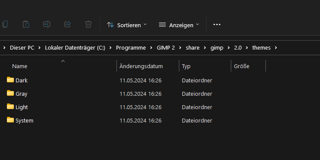This screenshot has height=160, width=320.
Task: Go to GIMP 2 breadcrumb segment
Action: (x=166, y=48)
